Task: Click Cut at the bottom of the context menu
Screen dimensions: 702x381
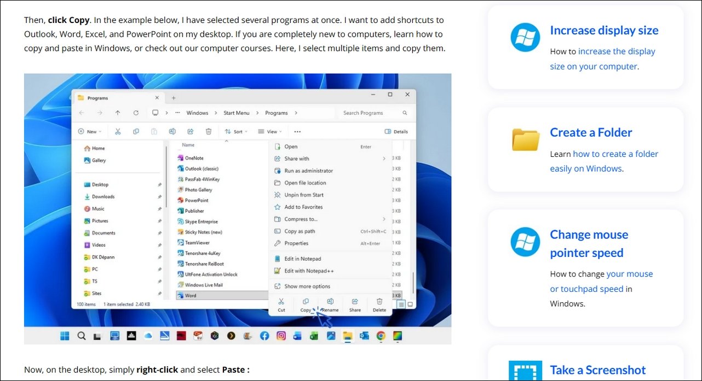Action: tap(281, 305)
